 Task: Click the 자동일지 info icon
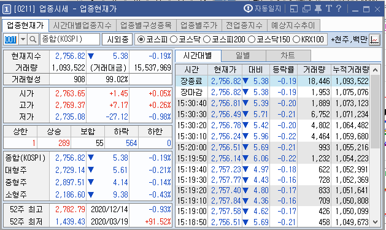pyautogui.click(x=248, y=9)
